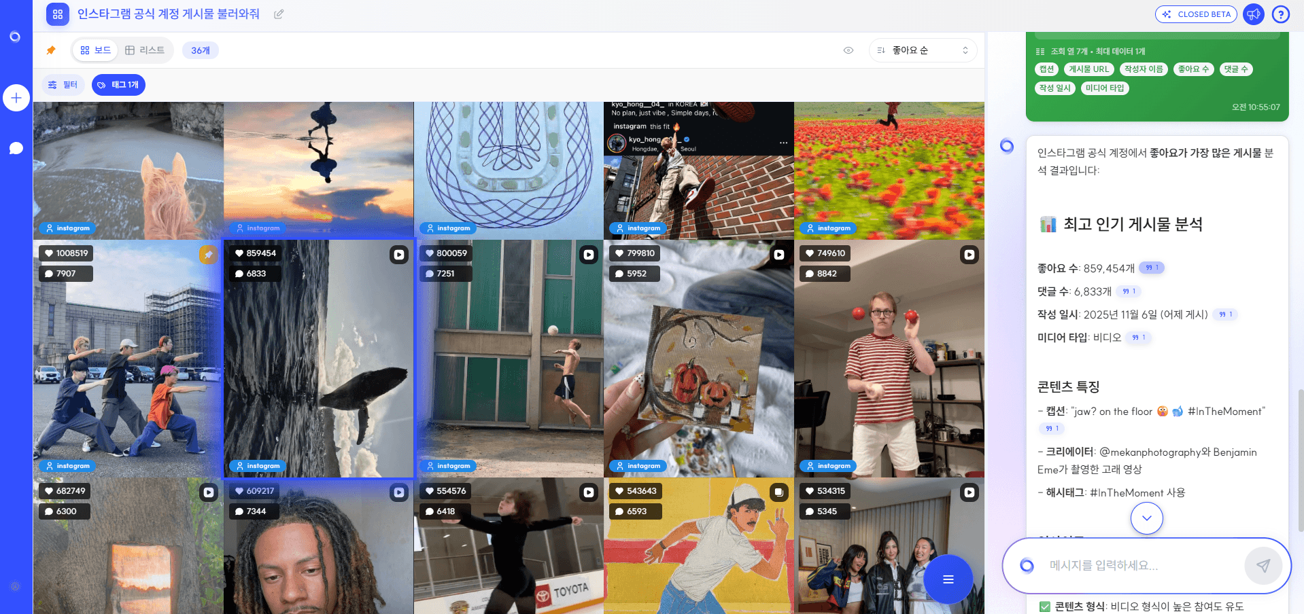Switch to 보드 view
This screenshot has height=614, width=1304.
96,50
